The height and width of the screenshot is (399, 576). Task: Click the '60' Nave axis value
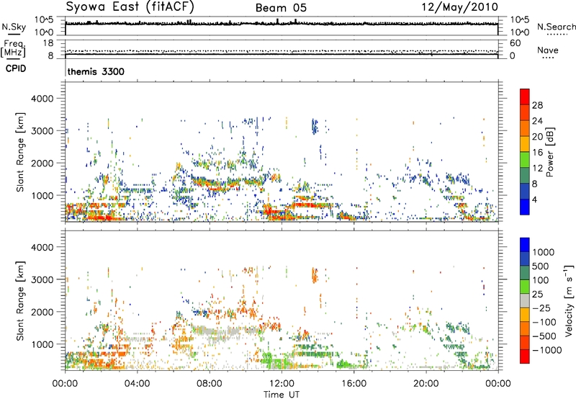point(515,43)
